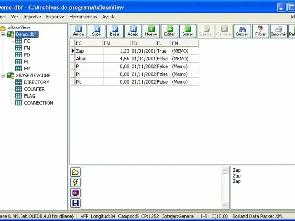Select the FL field in the tree
The width and height of the screenshot is (295, 221).
(27, 62)
